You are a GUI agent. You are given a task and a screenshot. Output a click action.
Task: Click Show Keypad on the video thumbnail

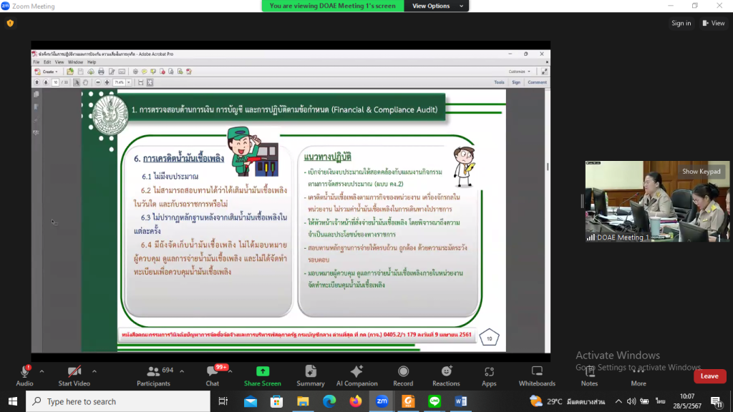click(x=702, y=172)
